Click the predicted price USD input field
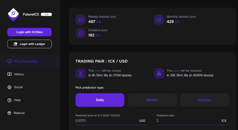Image resolution: width=238 pixels, height=130 pixels. point(112,121)
